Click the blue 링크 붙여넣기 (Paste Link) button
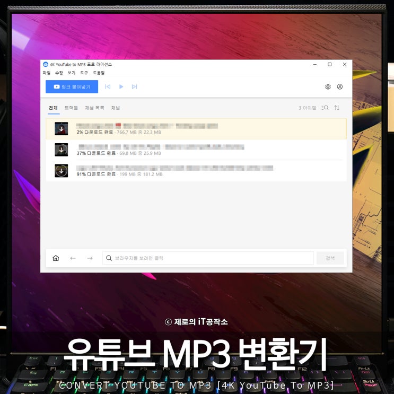This screenshot has width=394, height=394. coord(72,86)
